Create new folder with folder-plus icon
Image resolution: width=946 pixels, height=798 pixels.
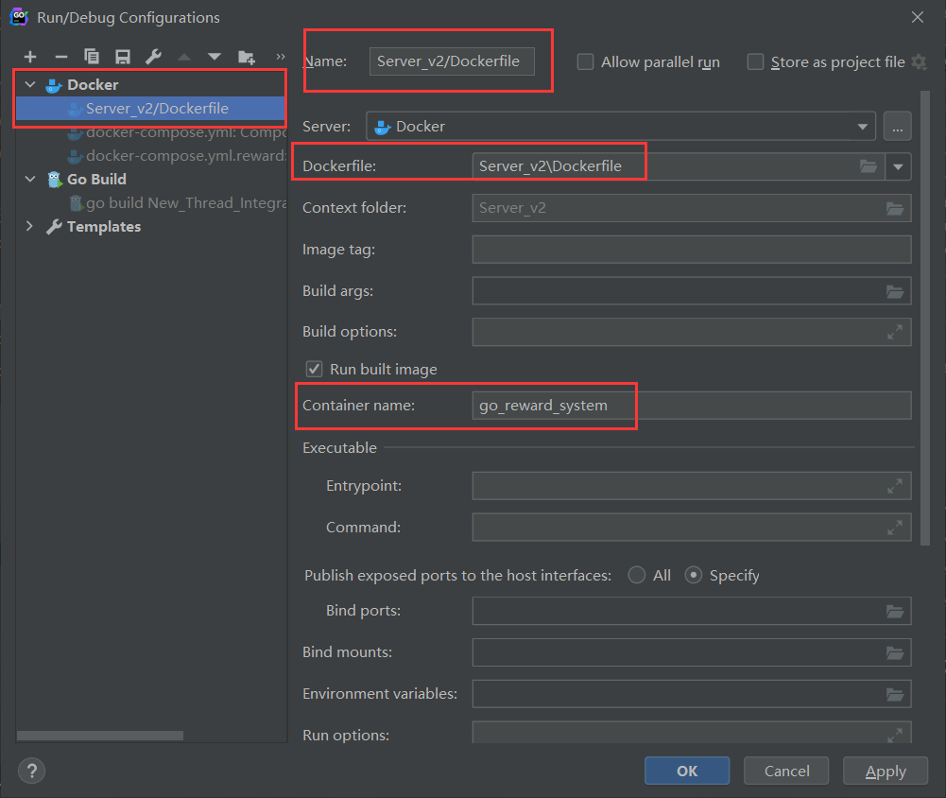pyautogui.click(x=246, y=57)
